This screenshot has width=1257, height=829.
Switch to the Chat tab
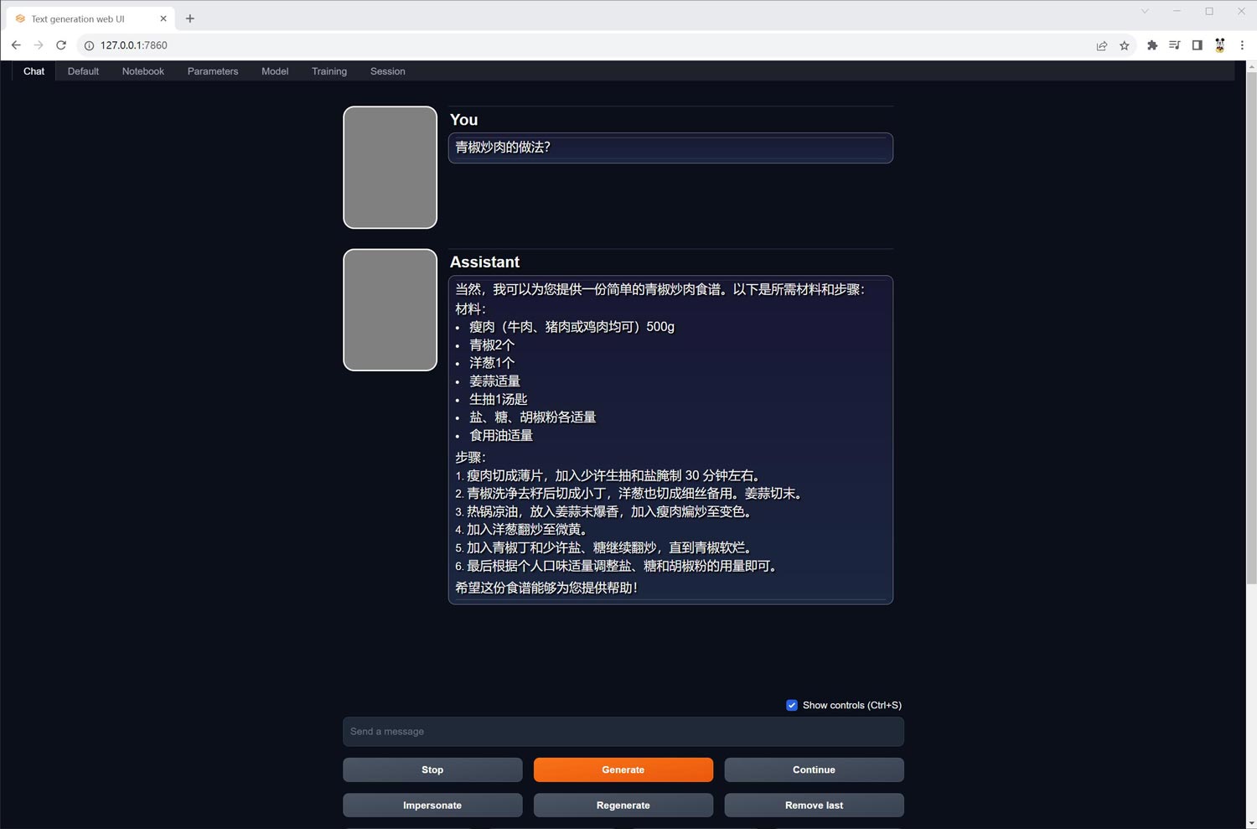[x=34, y=71]
